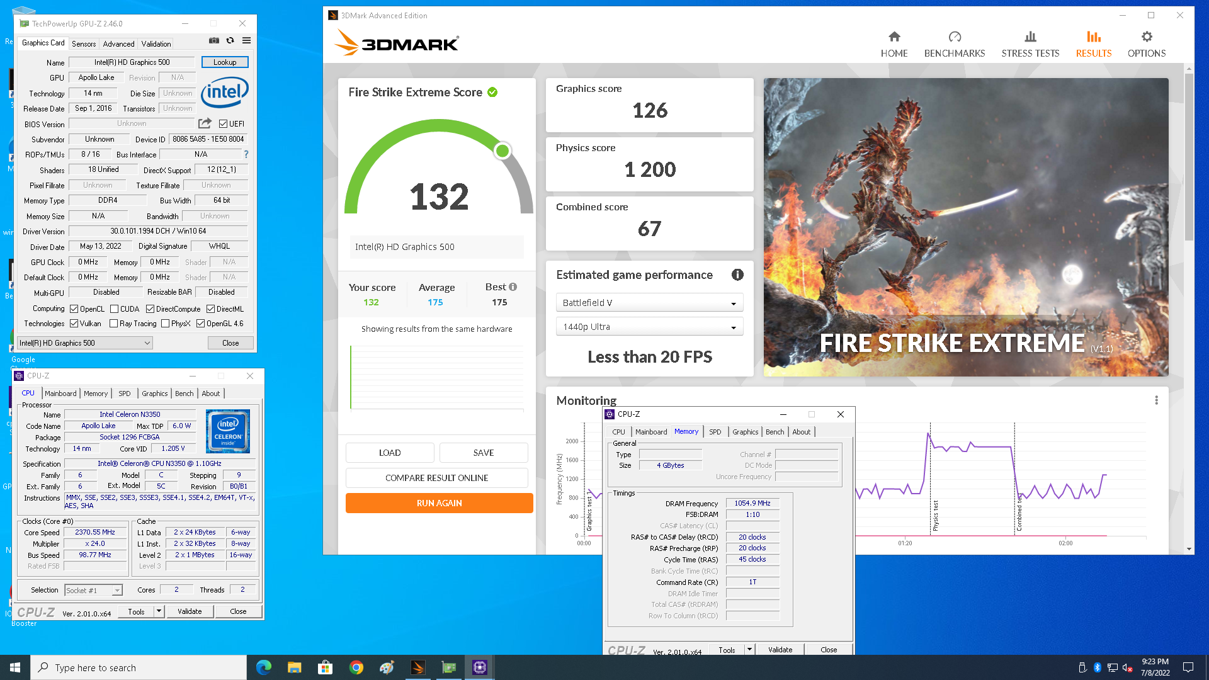Click the 3DMark vertical scrollbar thumb
Image resolution: width=1209 pixels, height=680 pixels.
[1189, 157]
